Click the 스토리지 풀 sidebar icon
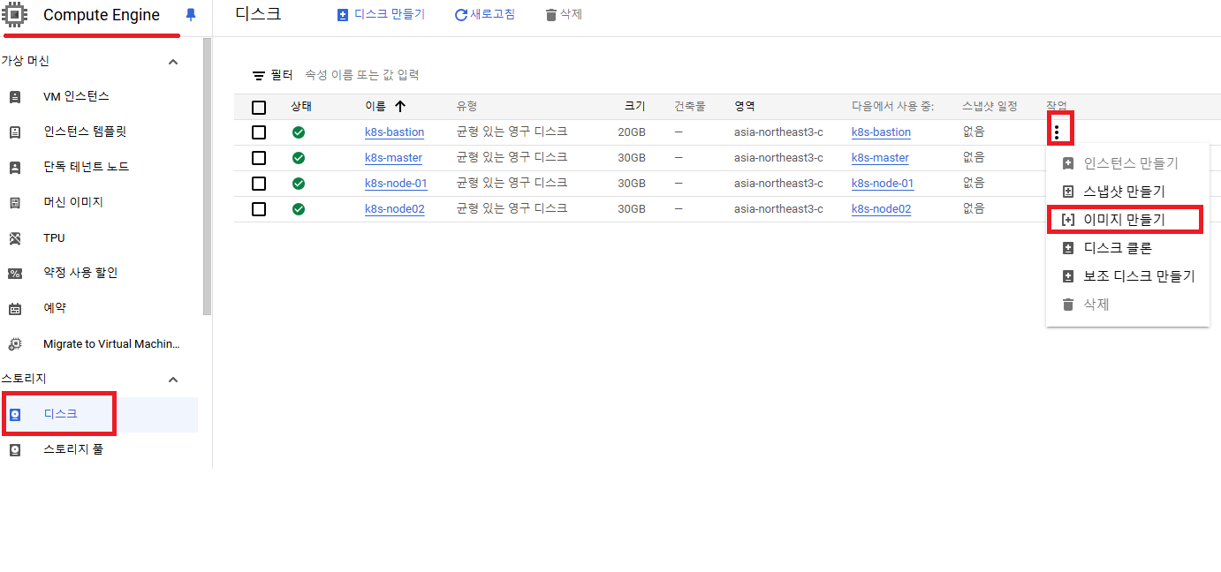Viewport: 1221px width, 572px height. [x=14, y=449]
